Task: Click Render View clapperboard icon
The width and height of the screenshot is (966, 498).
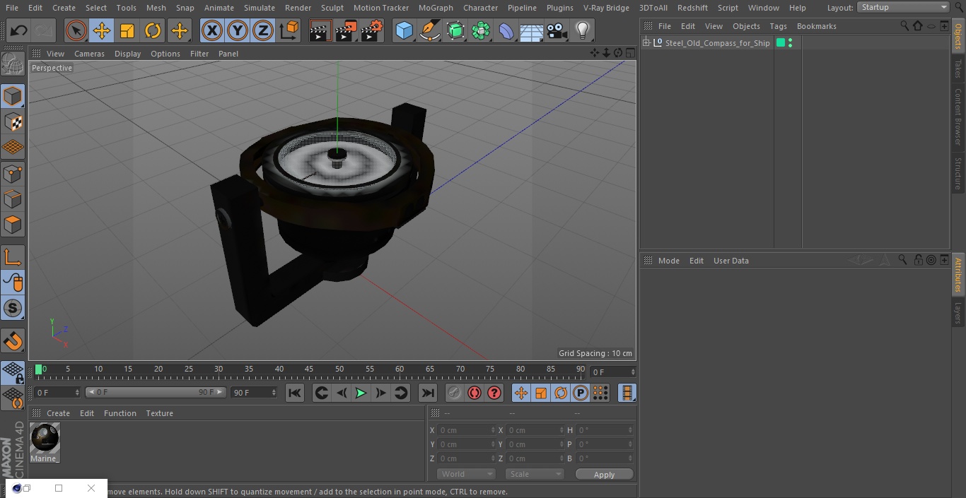Action: pyautogui.click(x=320, y=31)
